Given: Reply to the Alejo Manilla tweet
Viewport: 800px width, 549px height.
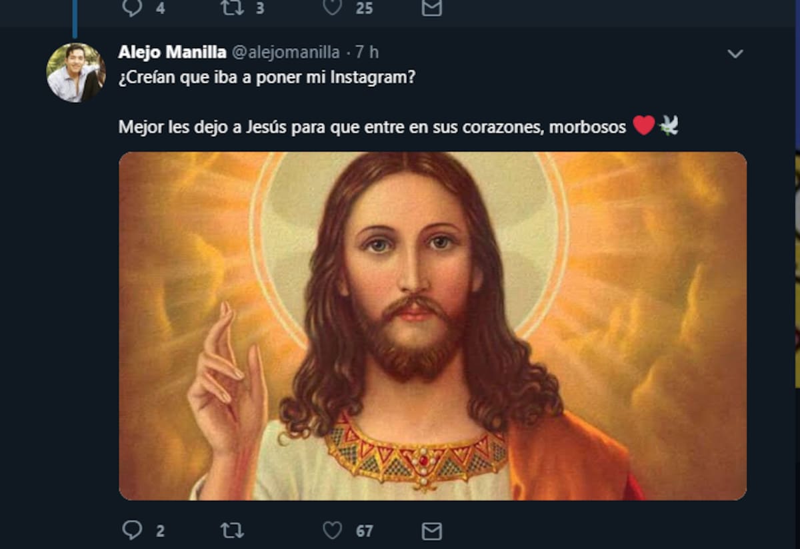Looking at the screenshot, I should click(133, 530).
